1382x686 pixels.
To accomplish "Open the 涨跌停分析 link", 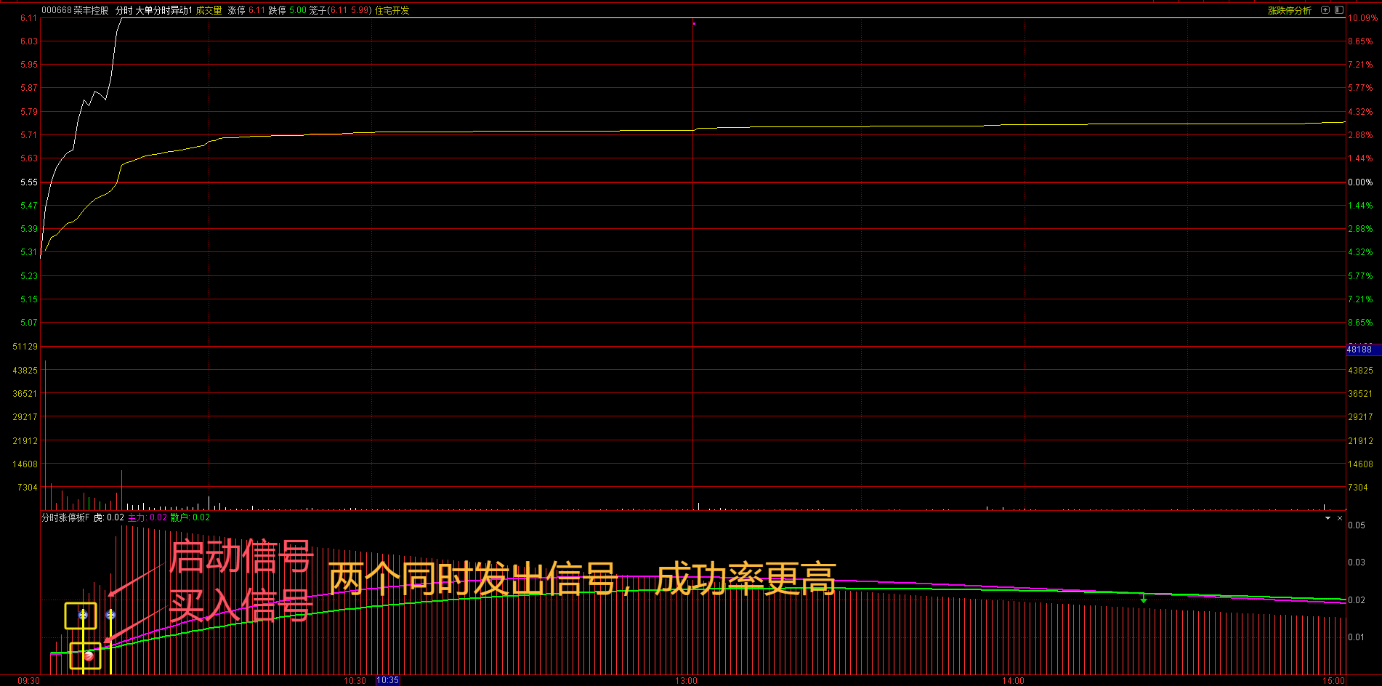I will [x=1290, y=10].
